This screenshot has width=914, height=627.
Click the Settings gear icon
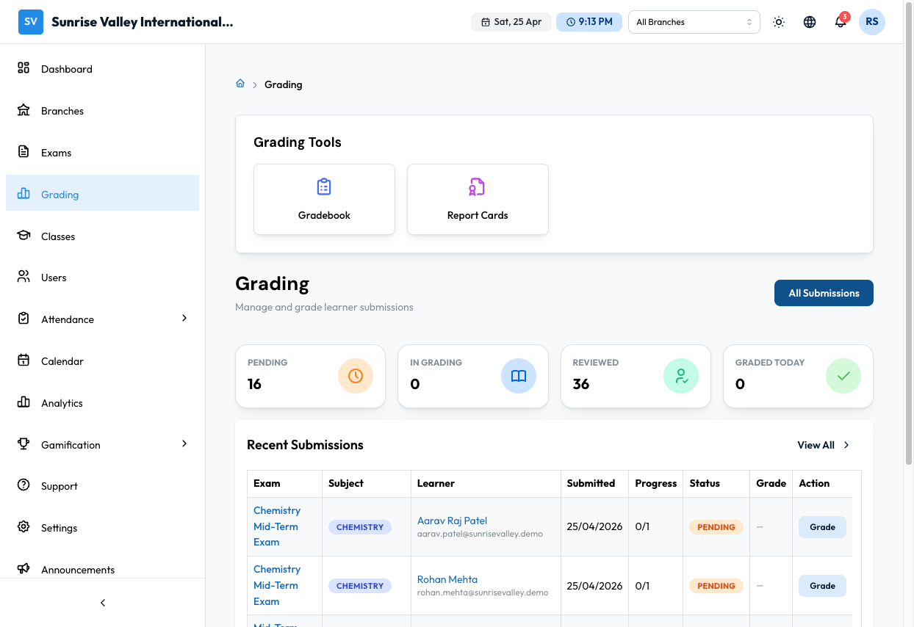tap(24, 527)
